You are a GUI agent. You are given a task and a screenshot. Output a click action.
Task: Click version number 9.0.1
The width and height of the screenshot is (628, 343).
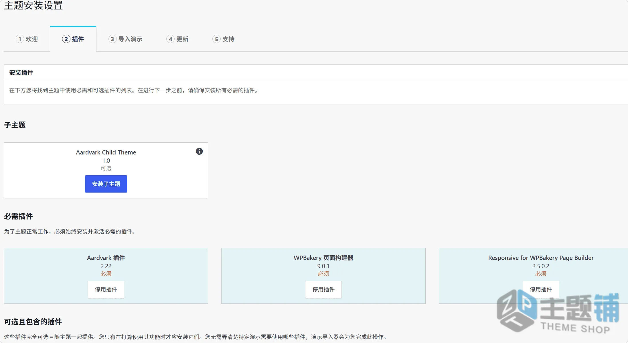(323, 266)
